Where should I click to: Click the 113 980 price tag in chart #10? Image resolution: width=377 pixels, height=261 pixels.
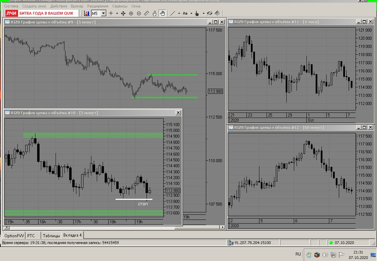point(172,191)
